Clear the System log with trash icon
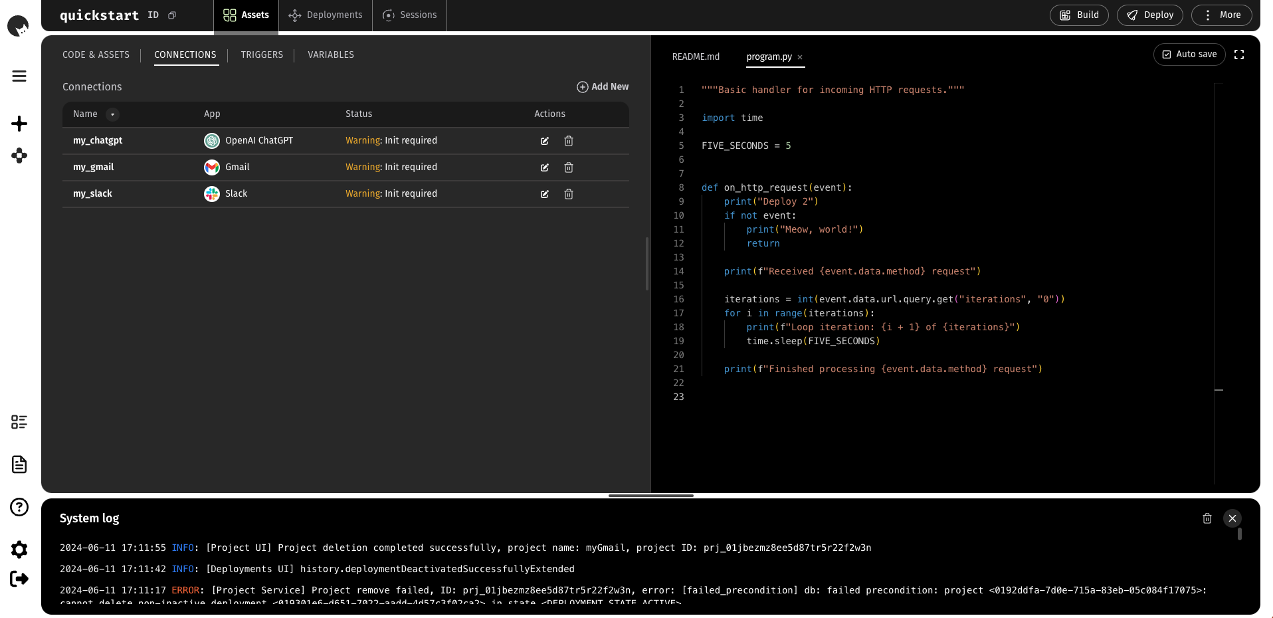Image resolution: width=1273 pixels, height=618 pixels. [x=1207, y=518]
